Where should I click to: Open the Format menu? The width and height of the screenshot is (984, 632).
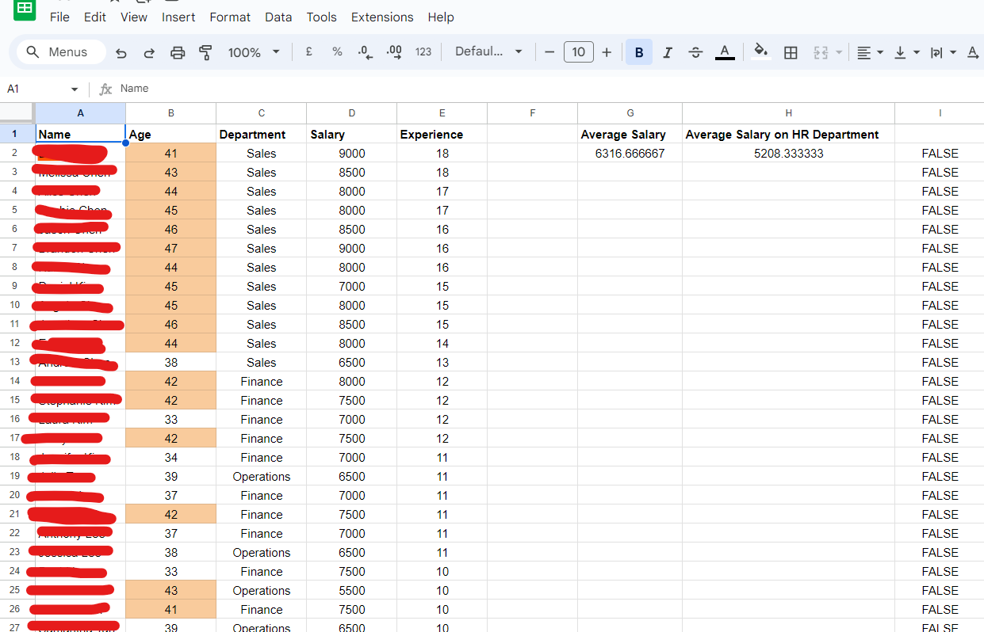pyautogui.click(x=230, y=17)
